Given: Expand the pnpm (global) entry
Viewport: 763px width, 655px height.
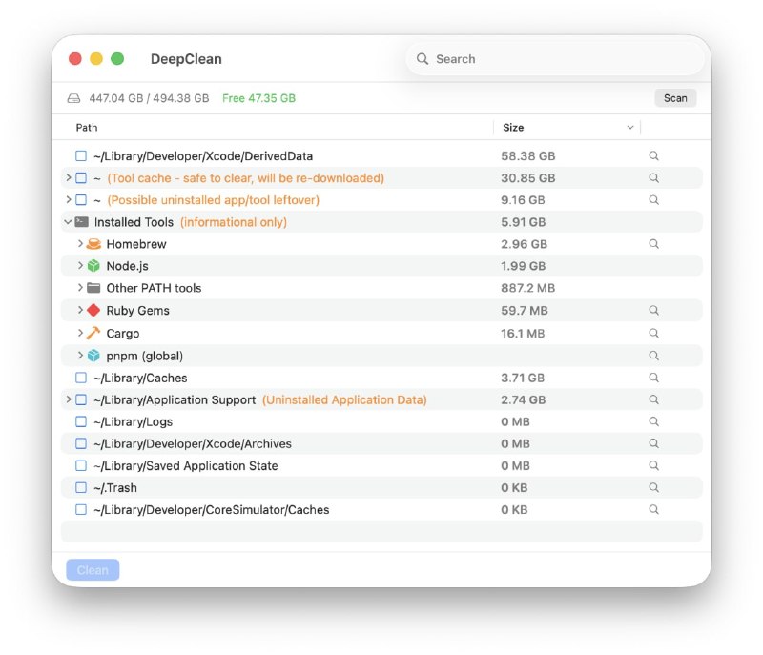Looking at the screenshot, I should click(80, 355).
